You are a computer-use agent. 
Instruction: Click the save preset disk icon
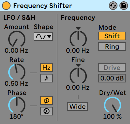[x=124, y=6]
